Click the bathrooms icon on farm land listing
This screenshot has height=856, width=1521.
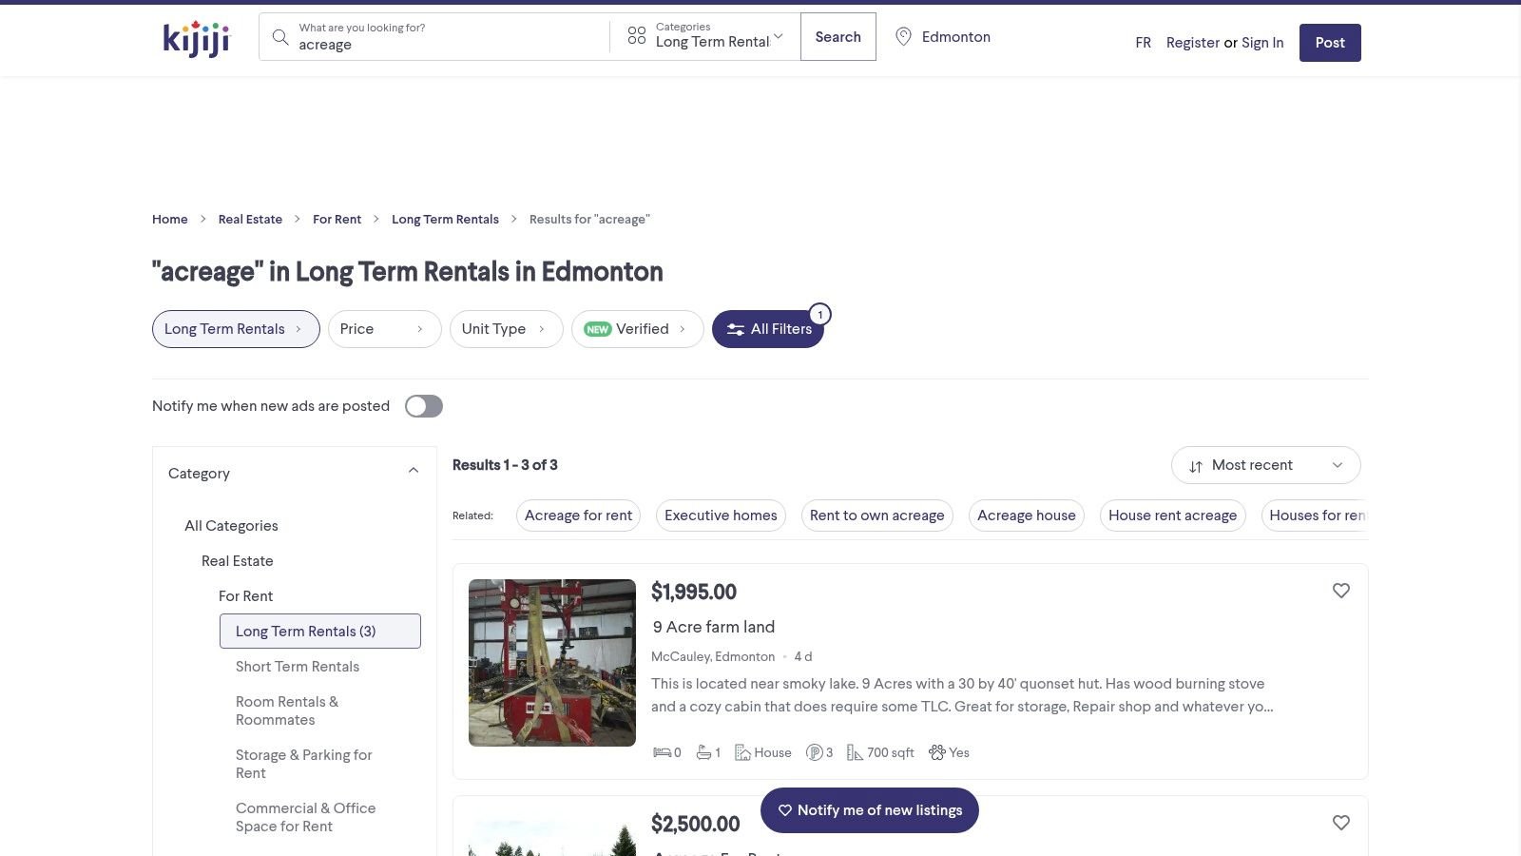(703, 752)
